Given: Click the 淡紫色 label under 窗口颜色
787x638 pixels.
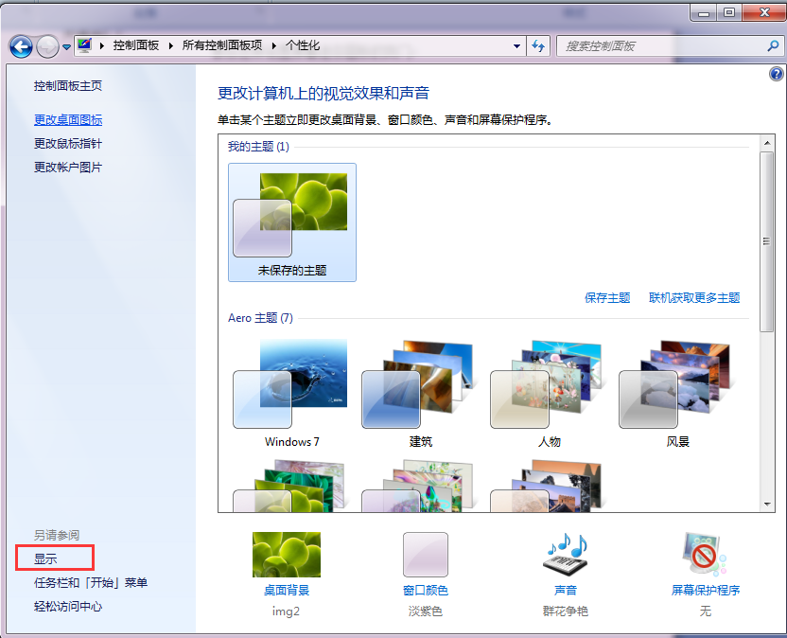Looking at the screenshot, I should click(x=426, y=611).
